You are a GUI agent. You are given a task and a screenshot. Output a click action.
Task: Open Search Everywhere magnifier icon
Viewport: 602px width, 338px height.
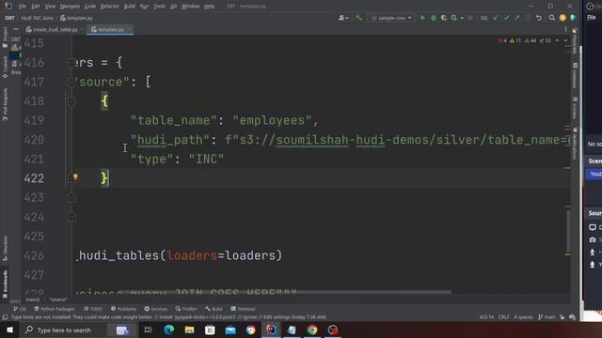552,18
